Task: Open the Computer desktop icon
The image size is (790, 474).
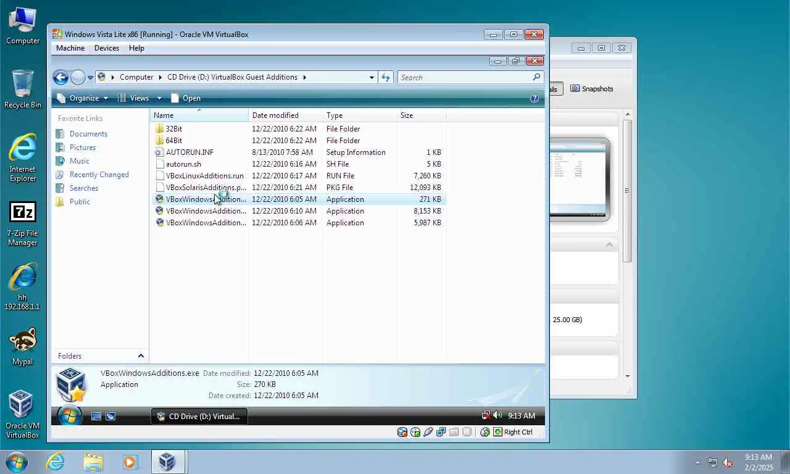Action: pyautogui.click(x=23, y=25)
